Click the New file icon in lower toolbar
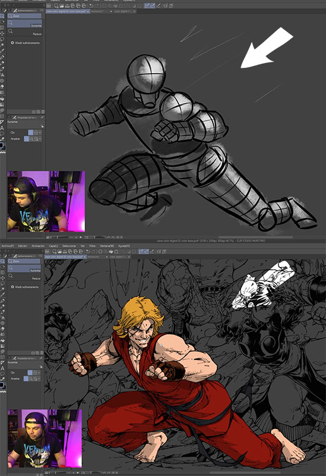Image resolution: width=326 pixels, height=476 pixels. [55, 251]
